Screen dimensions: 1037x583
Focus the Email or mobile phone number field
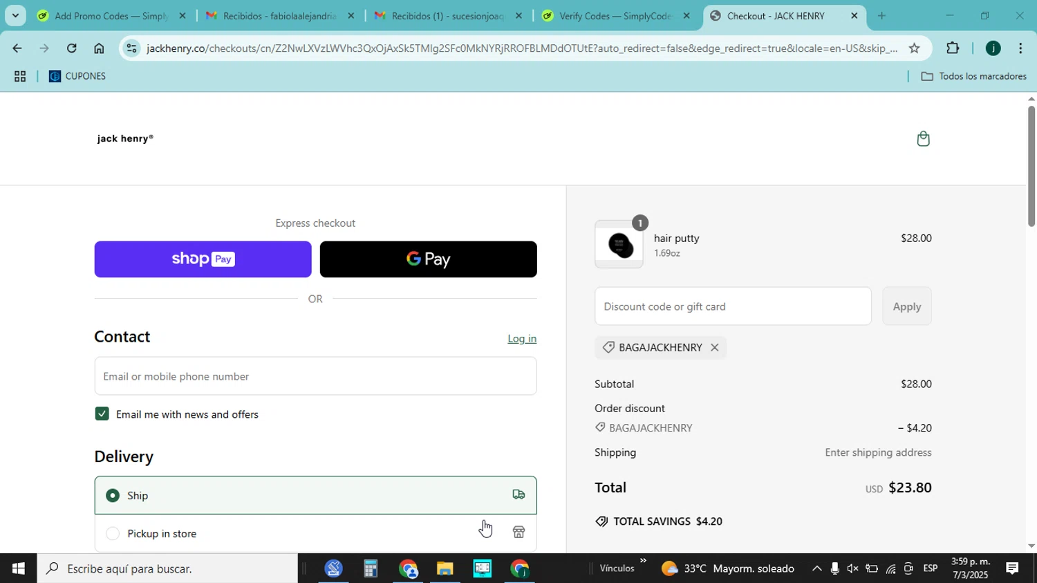(315, 376)
